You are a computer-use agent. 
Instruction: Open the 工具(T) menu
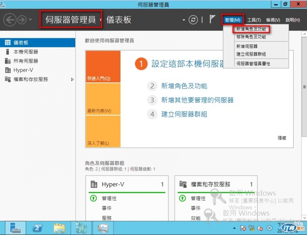coord(254,20)
